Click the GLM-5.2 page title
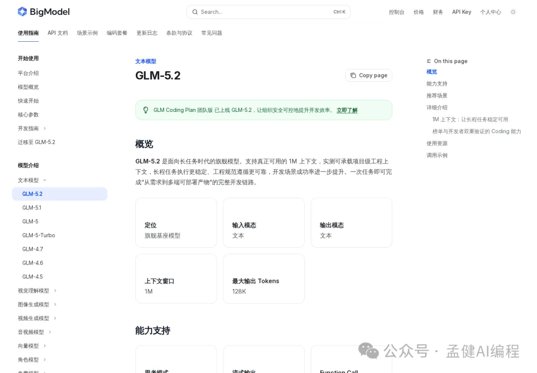This screenshot has width=537, height=373. point(158,76)
